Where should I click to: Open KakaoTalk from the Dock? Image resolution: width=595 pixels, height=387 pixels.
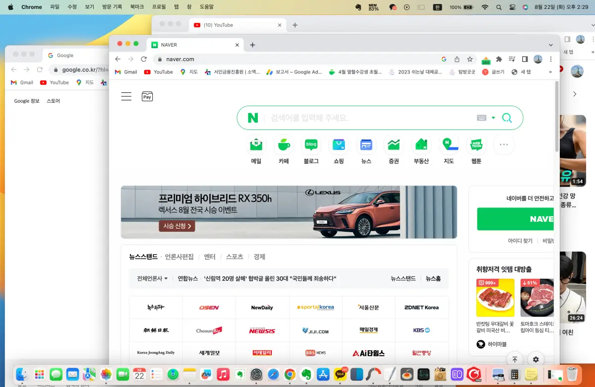[341, 374]
